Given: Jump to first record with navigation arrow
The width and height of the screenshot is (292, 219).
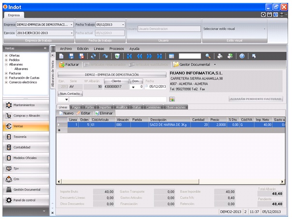Looking at the screenshot, I should pos(128,56).
